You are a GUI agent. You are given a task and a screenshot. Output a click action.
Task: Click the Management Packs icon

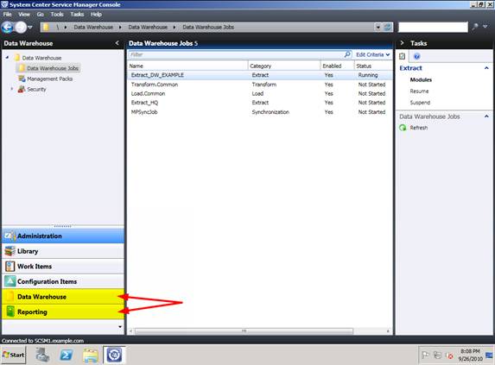click(x=22, y=79)
